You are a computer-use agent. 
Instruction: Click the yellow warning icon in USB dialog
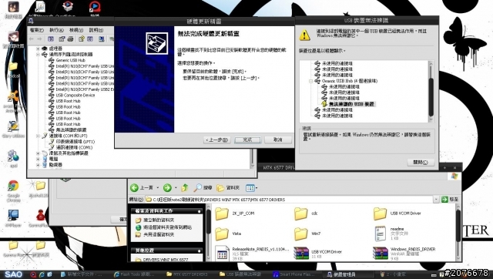304,35
